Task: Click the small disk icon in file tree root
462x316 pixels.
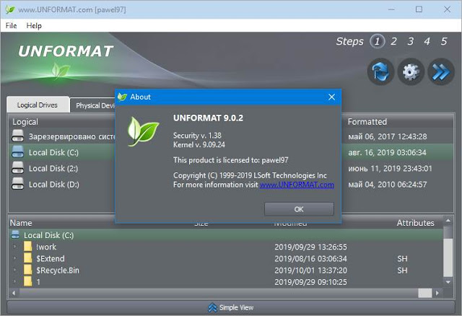Action: 15,234
